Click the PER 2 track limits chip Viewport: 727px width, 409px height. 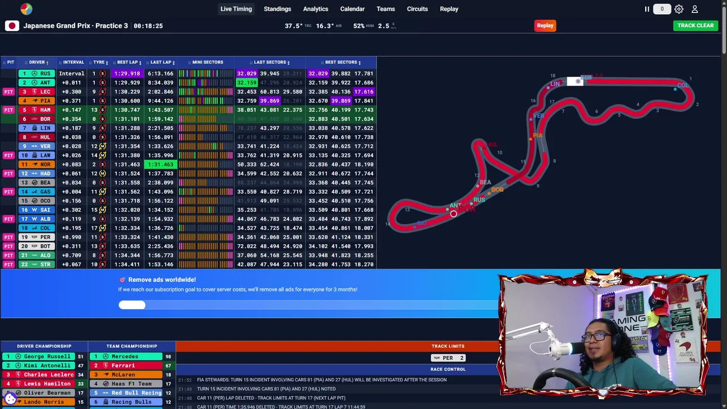coord(448,358)
